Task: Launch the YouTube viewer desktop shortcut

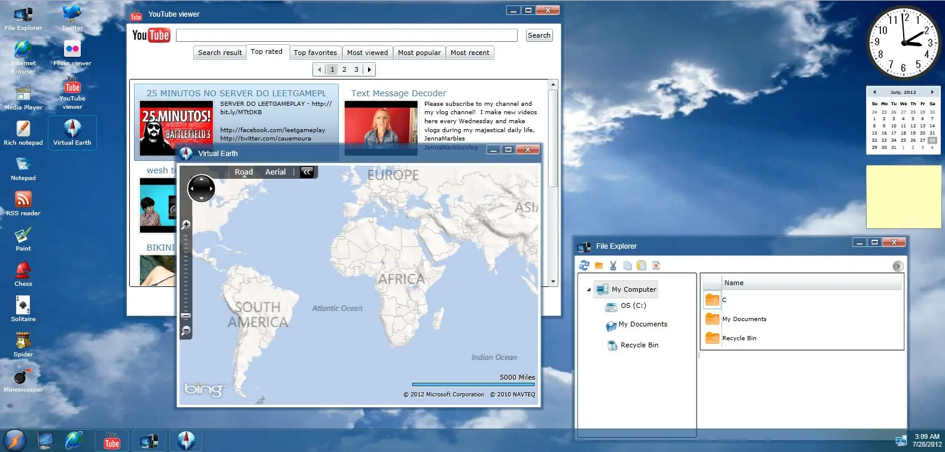Action: tap(72, 93)
